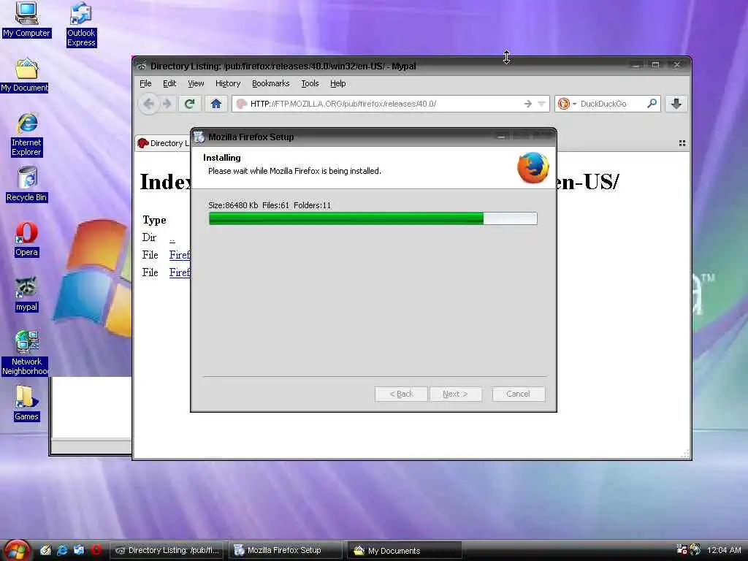Click the tab groups grid icon in Mypal

pos(682,143)
